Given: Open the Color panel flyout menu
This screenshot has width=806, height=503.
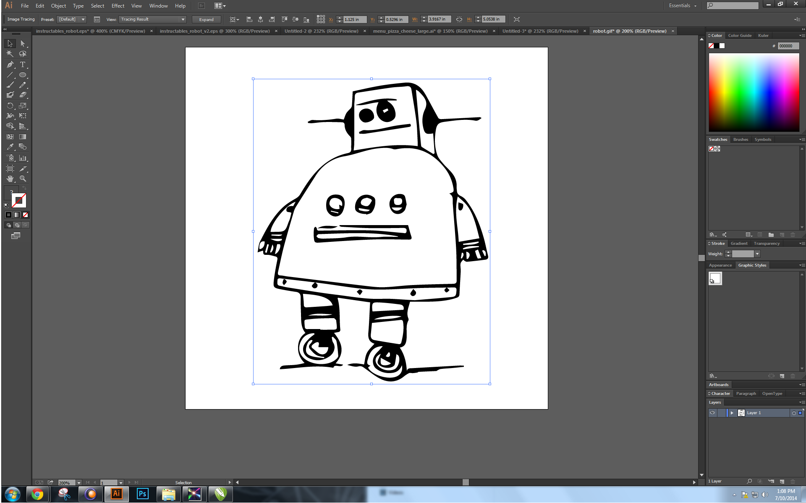Looking at the screenshot, I should [801, 36].
